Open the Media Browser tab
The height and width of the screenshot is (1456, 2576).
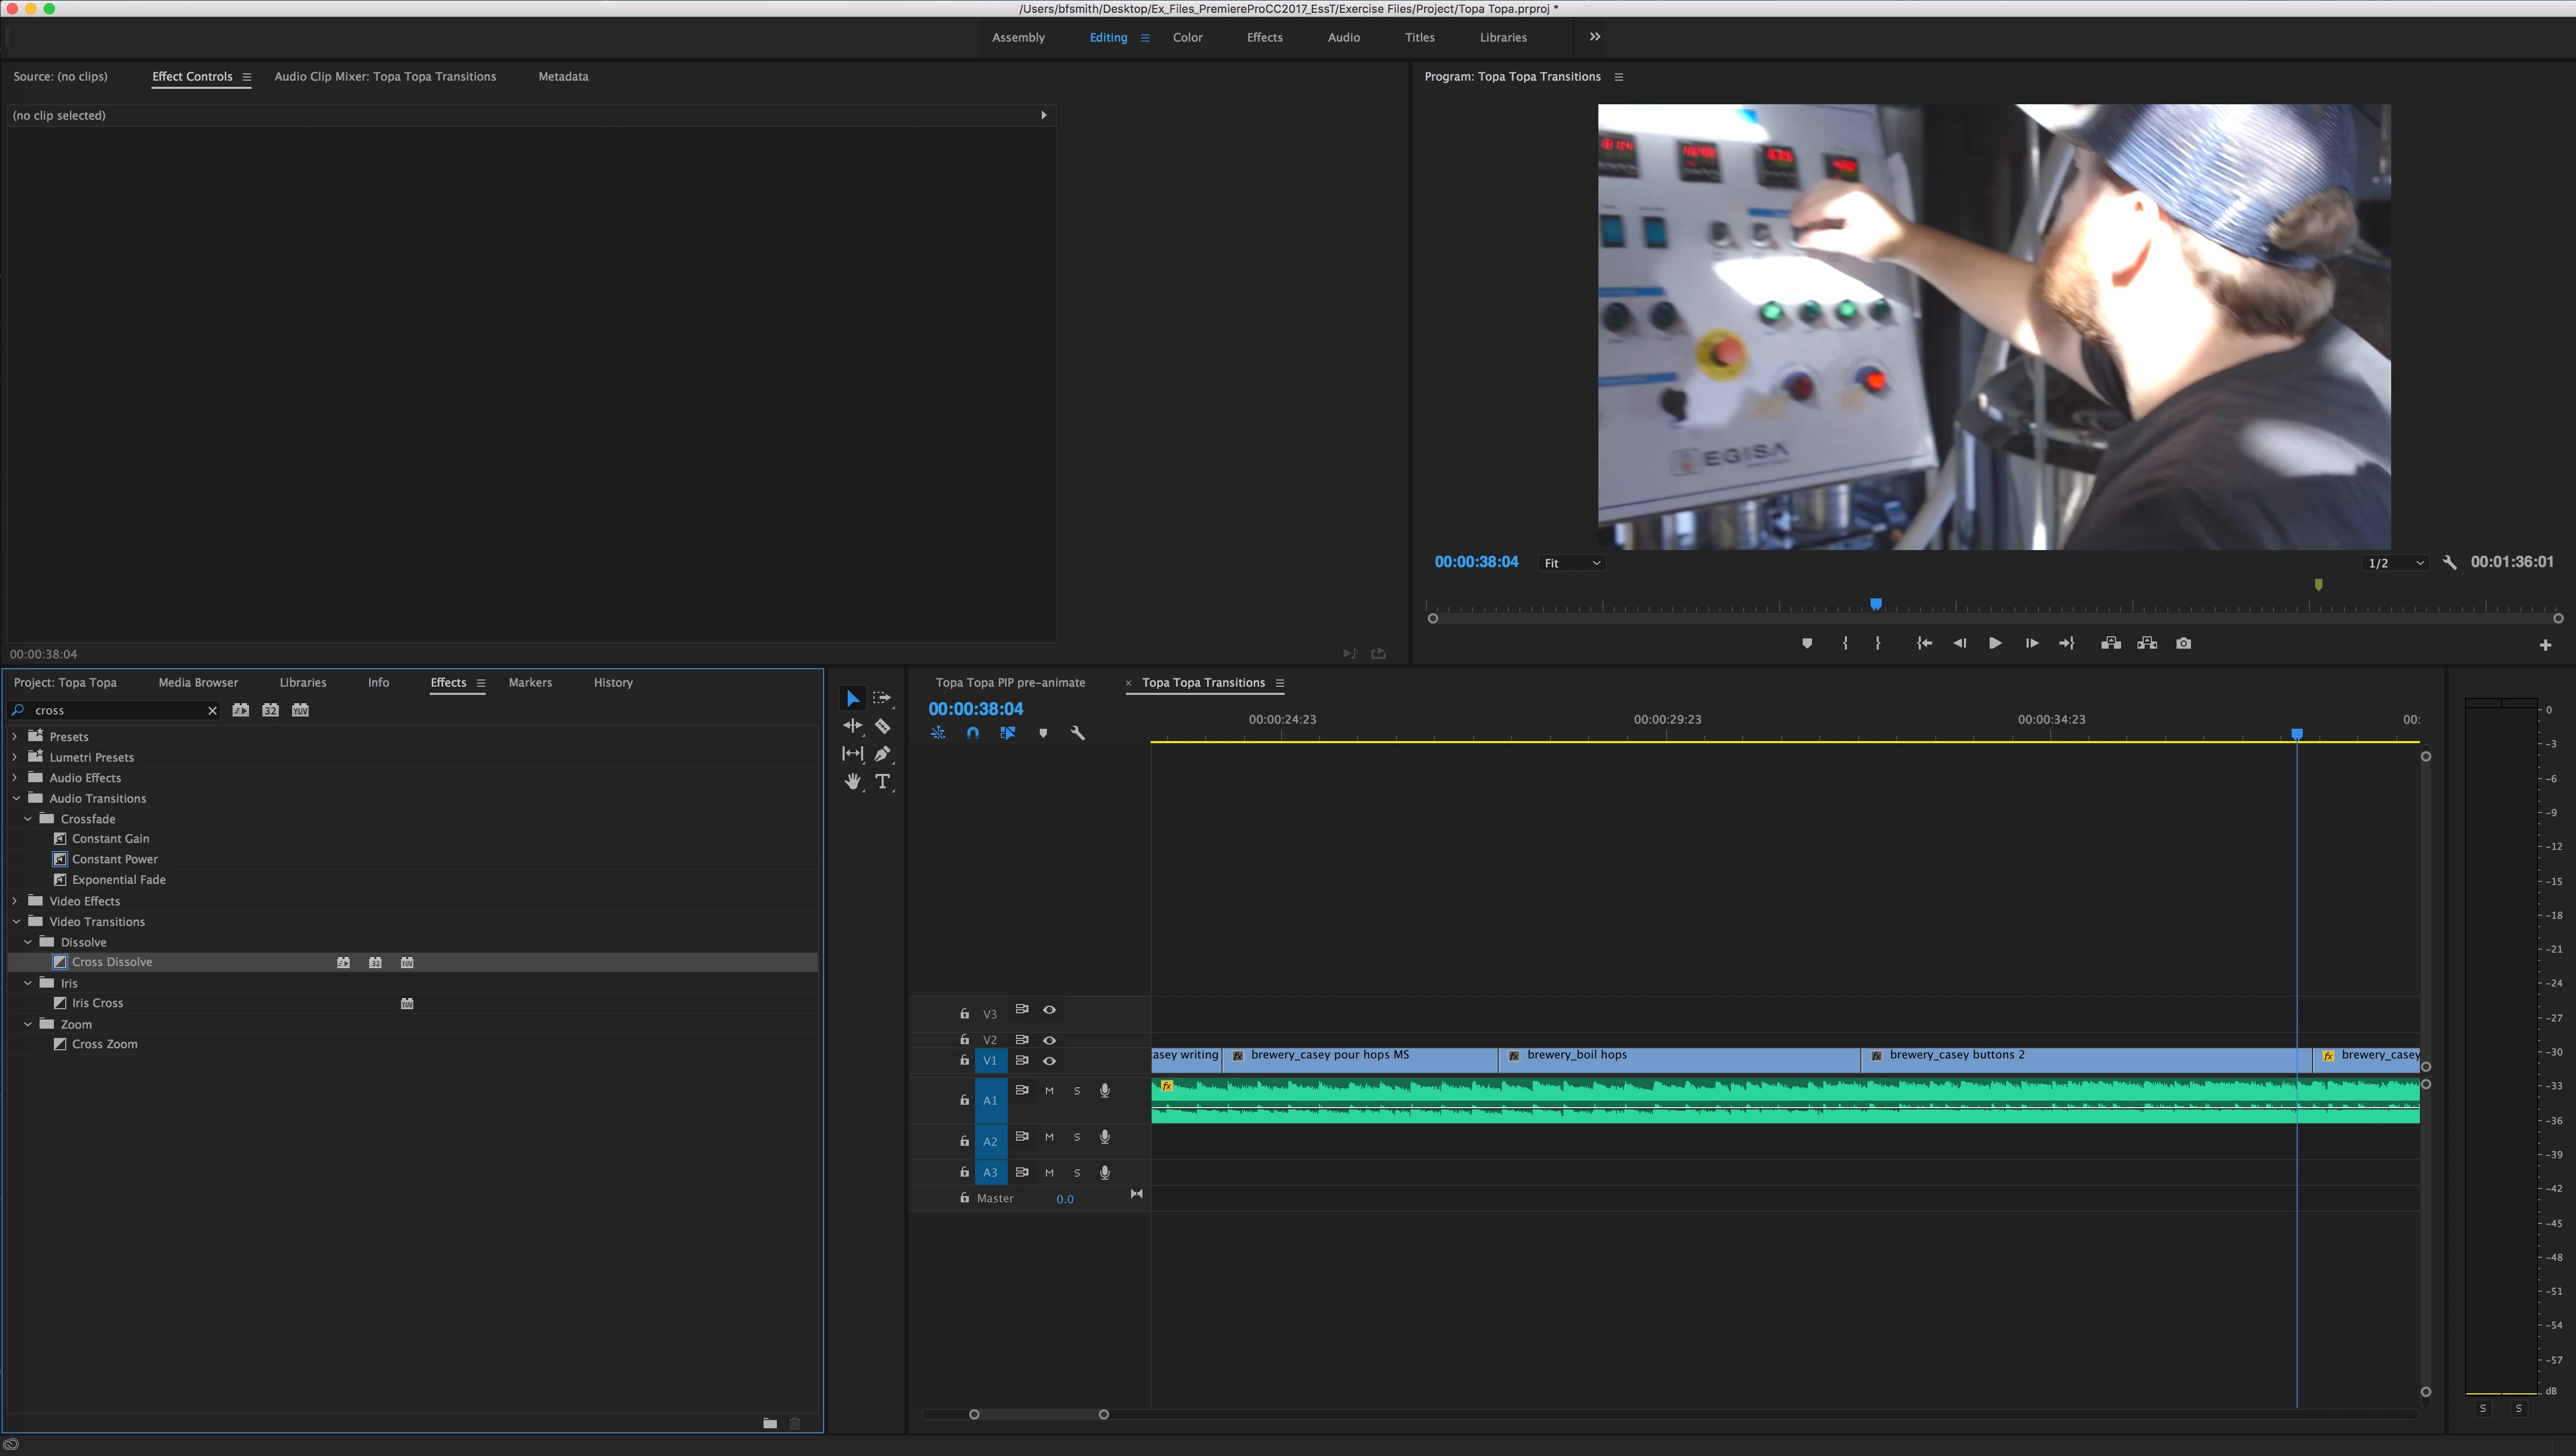pos(198,682)
